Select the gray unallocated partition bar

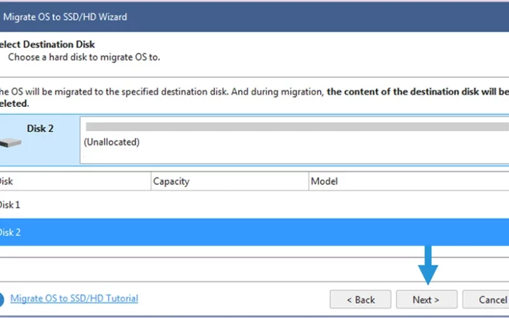[297, 127]
